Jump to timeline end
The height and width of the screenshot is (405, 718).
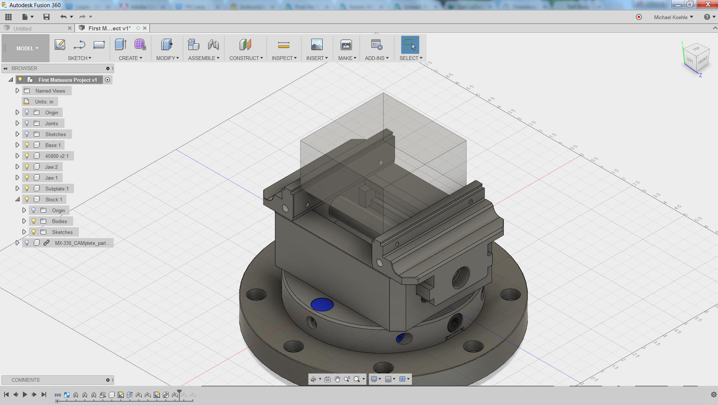(x=44, y=394)
